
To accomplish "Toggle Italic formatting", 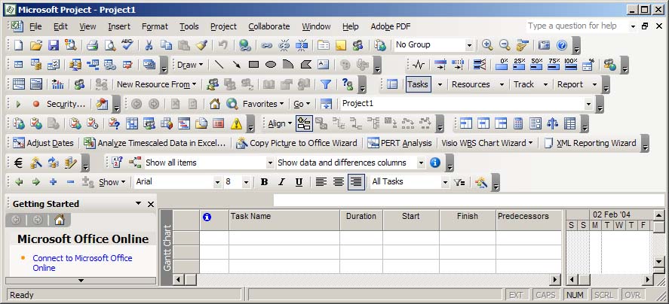I will coord(281,182).
